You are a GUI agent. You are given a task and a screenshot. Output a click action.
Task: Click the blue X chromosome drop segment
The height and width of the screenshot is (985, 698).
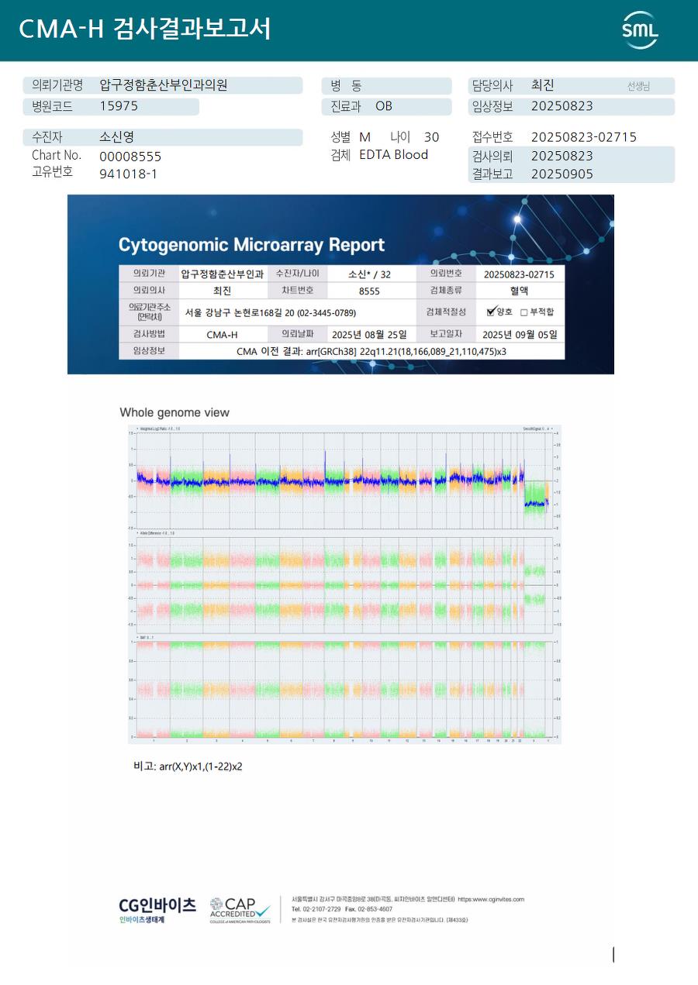click(534, 504)
